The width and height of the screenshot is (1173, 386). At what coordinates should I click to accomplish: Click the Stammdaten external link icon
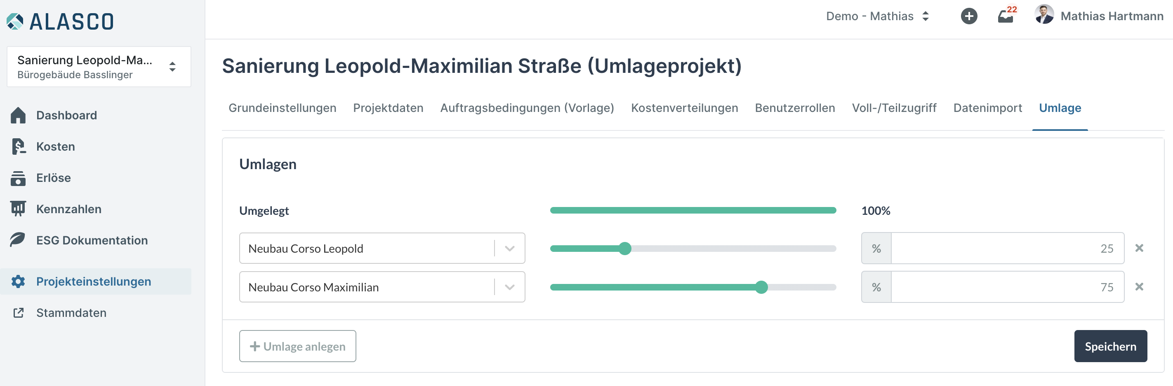(x=18, y=313)
